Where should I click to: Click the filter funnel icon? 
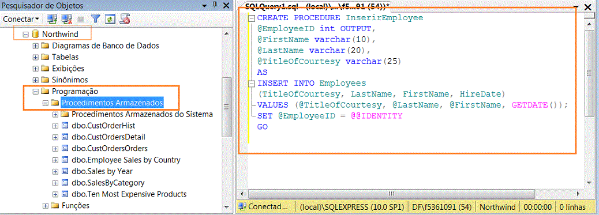click(x=95, y=18)
